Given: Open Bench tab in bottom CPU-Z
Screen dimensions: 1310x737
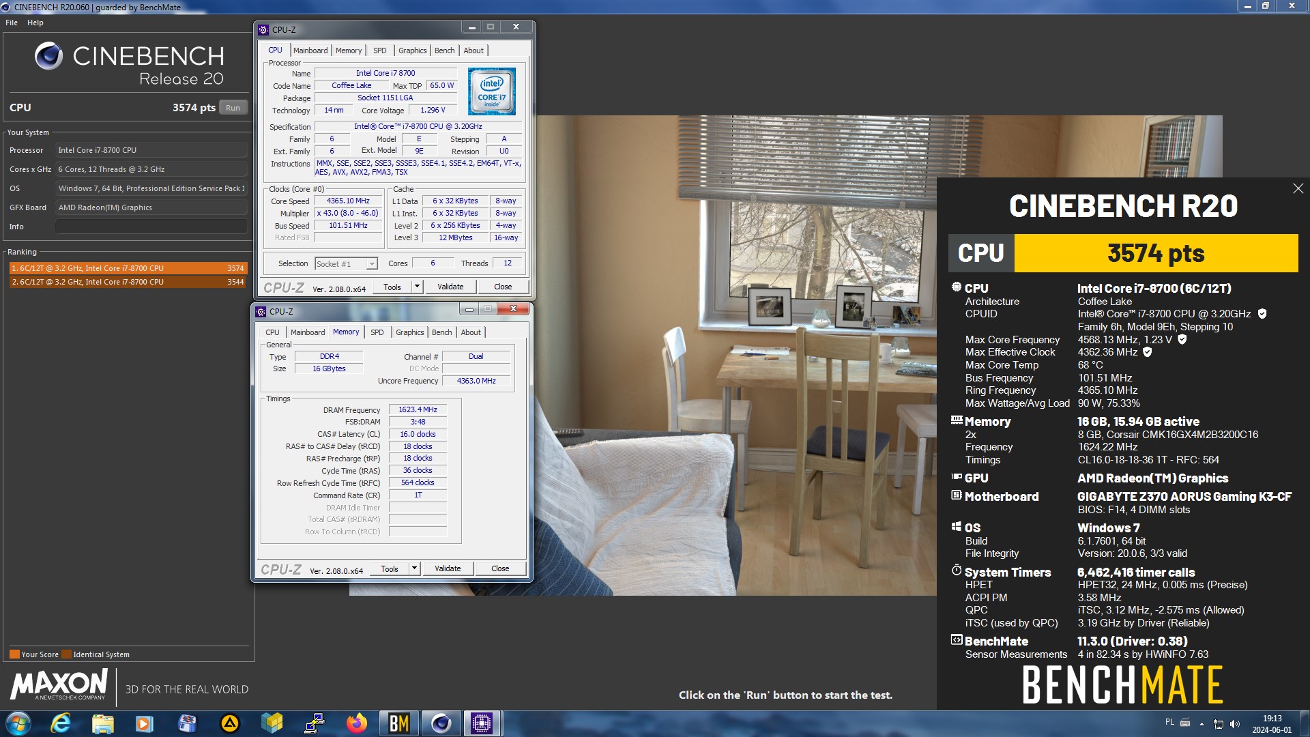Looking at the screenshot, I should [x=441, y=332].
